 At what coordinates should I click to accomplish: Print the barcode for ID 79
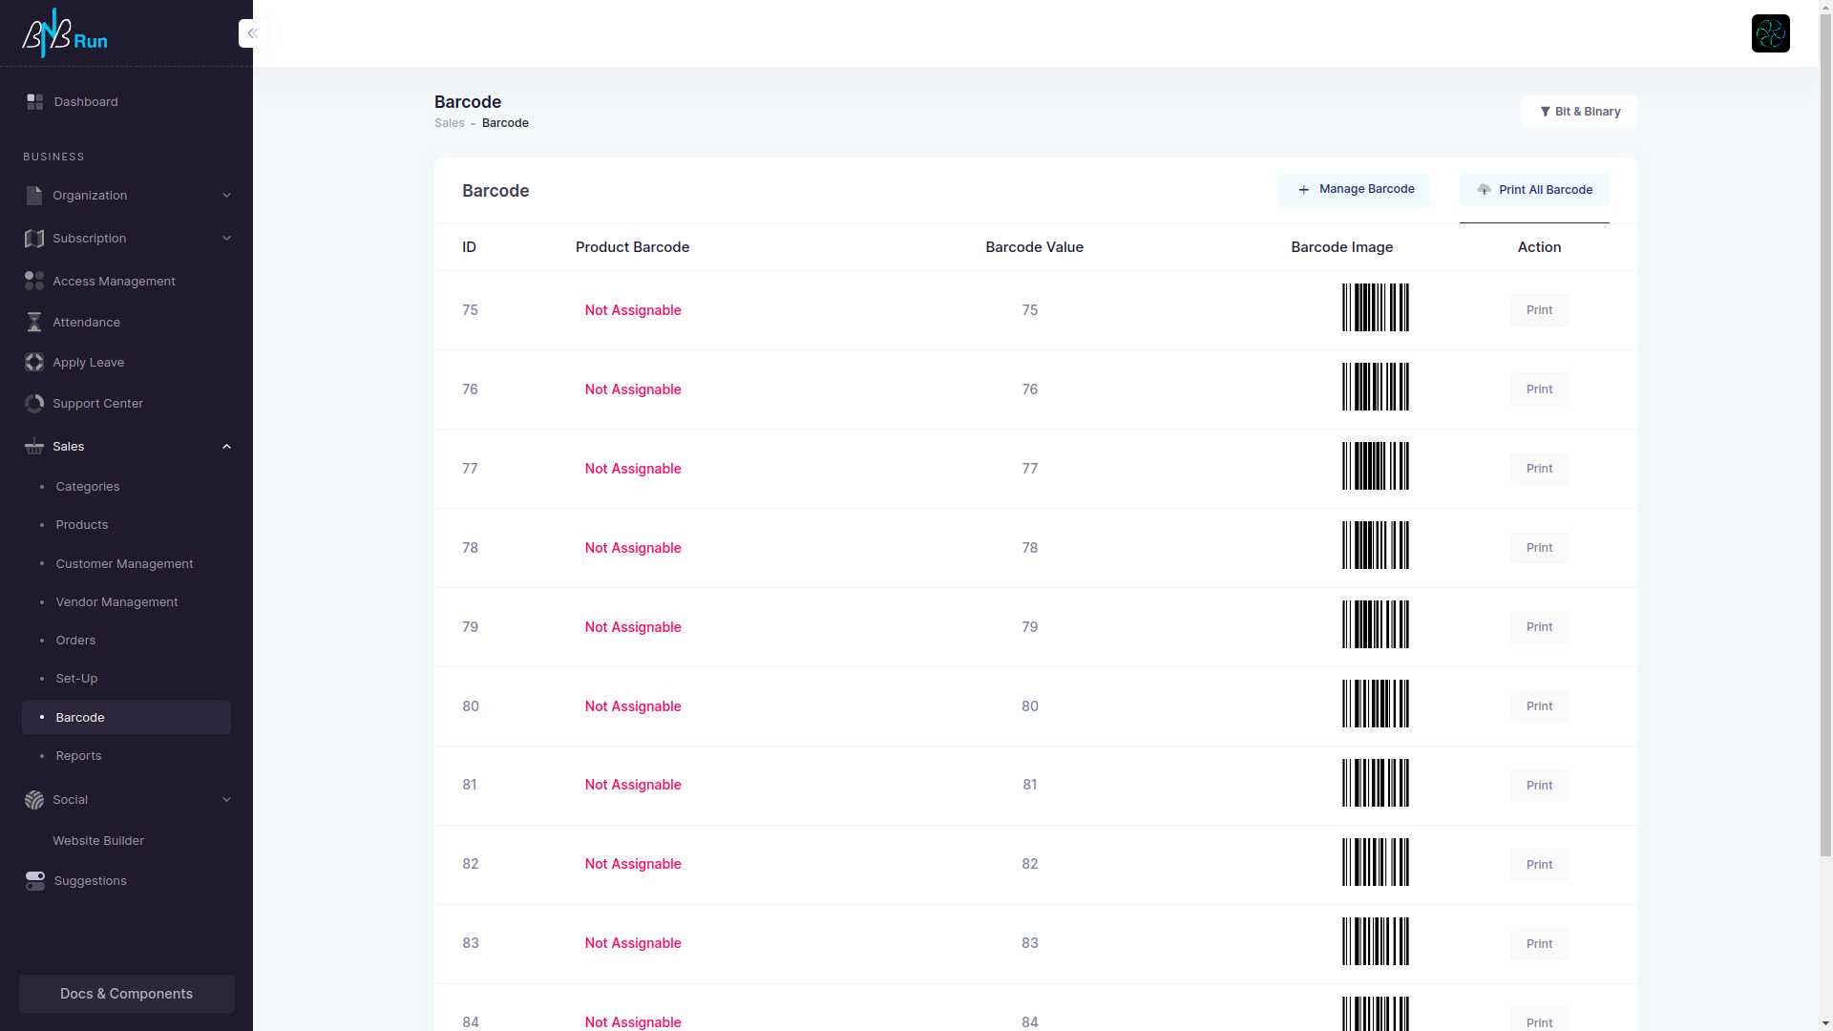click(x=1539, y=627)
